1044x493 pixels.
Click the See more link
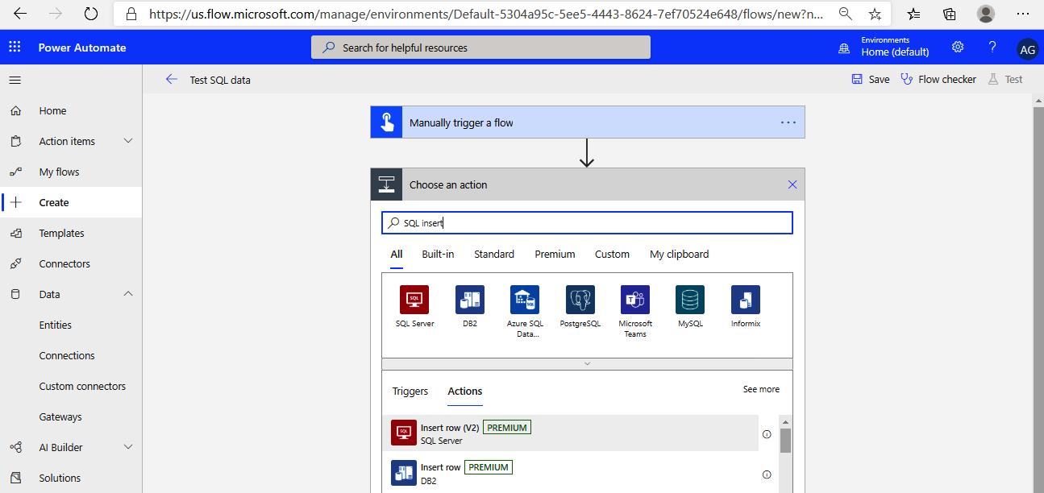tap(761, 389)
